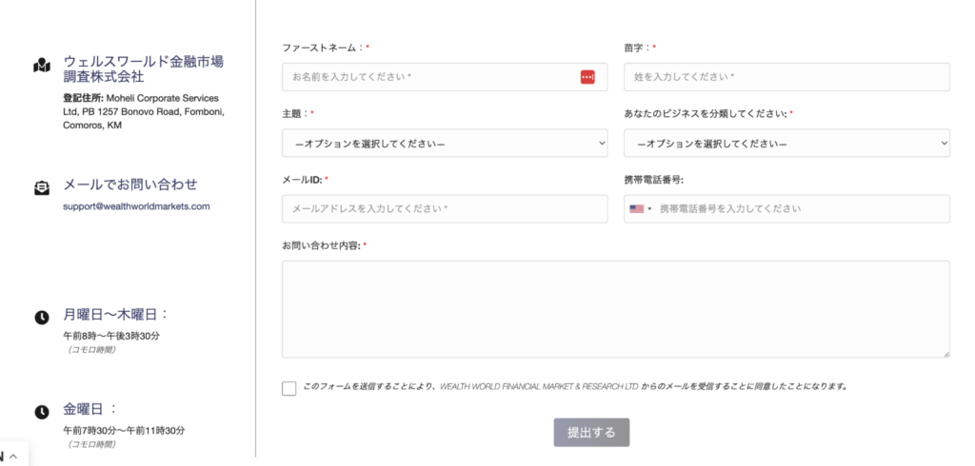Expand the language switcher chevron at bottom left
975x466 pixels.
click(13, 456)
